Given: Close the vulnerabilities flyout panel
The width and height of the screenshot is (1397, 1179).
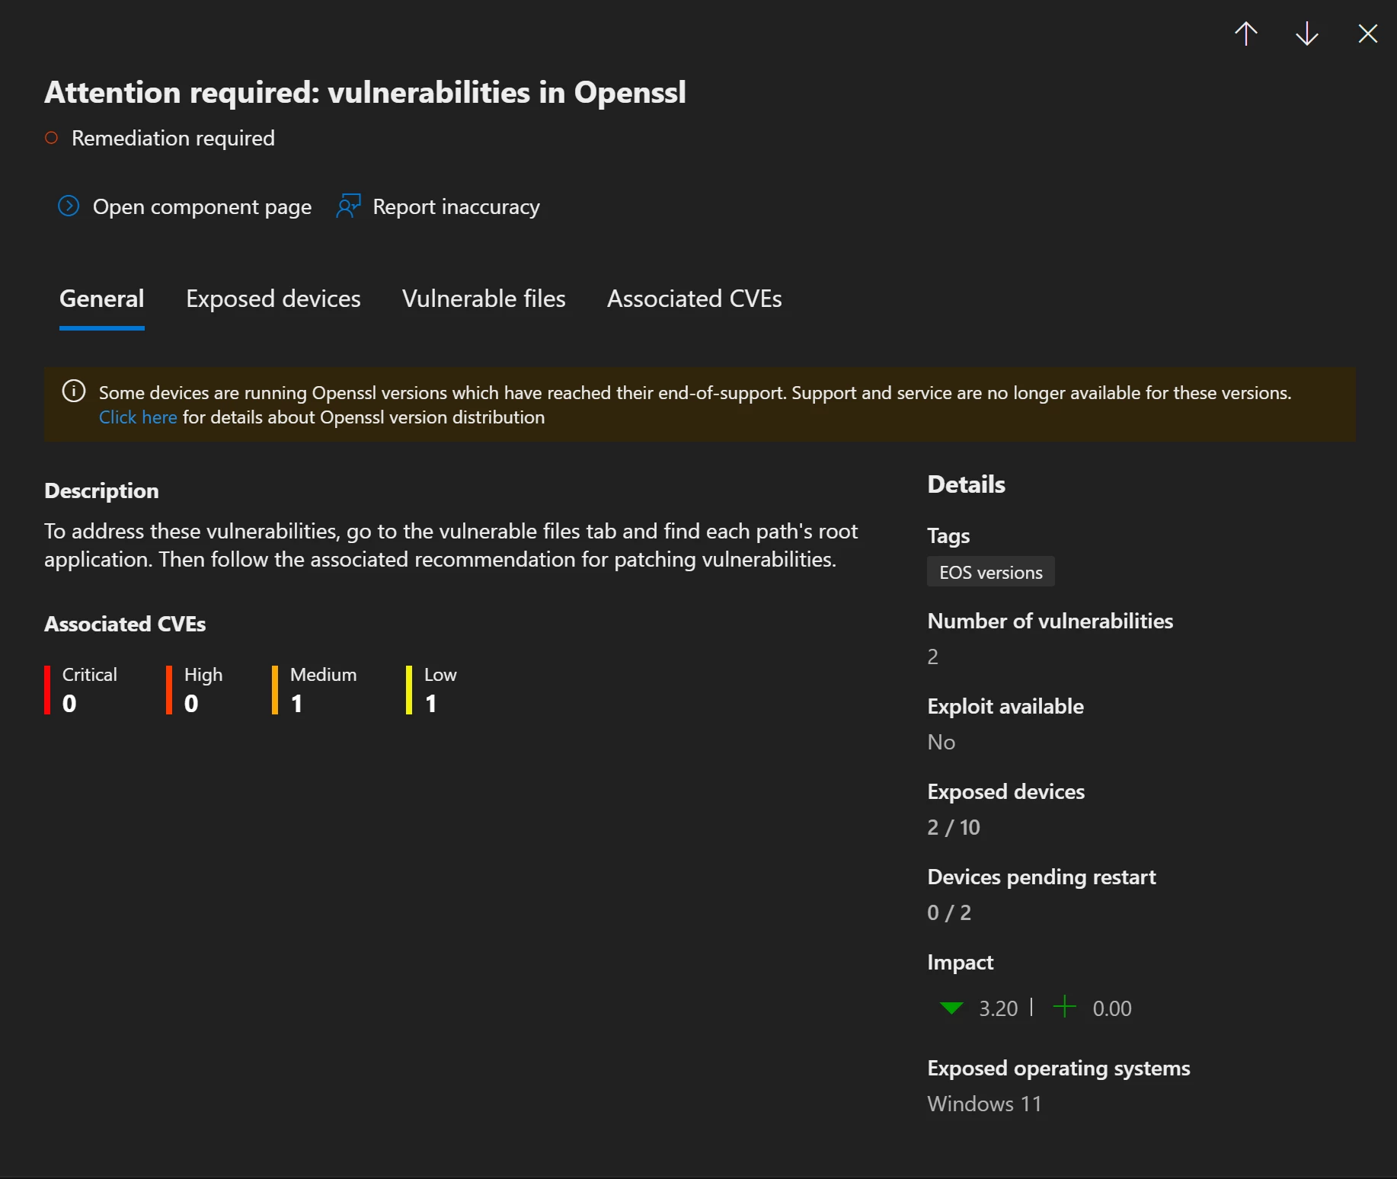Looking at the screenshot, I should (1368, 34).
